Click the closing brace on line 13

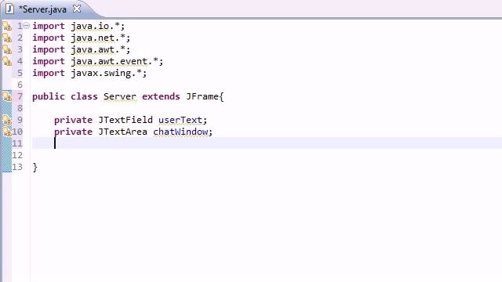(35, 167)
